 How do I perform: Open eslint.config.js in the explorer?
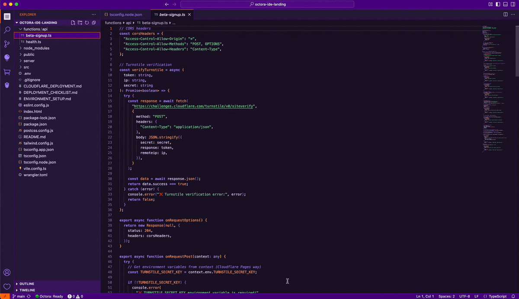(57, 105)
